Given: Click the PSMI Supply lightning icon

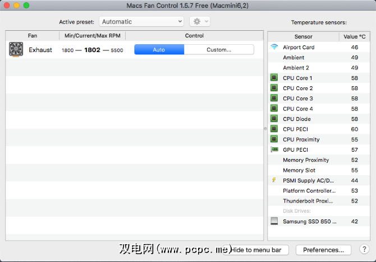Looking at the screenshot, I should 274,180.
